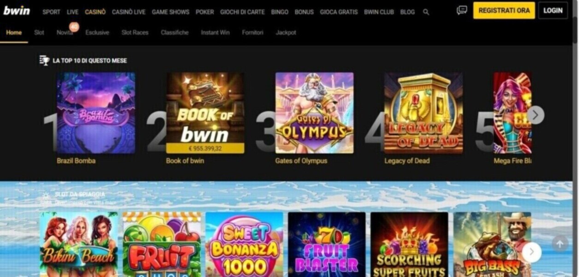The height and width of the screenshot is (277, 579).
Task: Open the Casinò Live menu
Action: [x=129, y=12]
